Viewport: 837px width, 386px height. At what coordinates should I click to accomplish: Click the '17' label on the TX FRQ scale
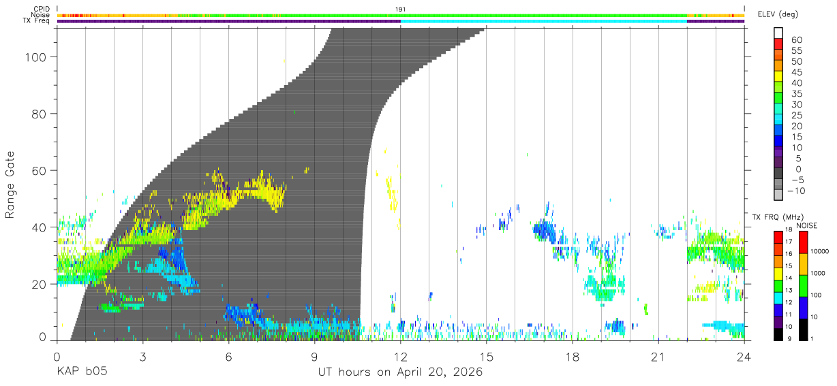[788, 242]
